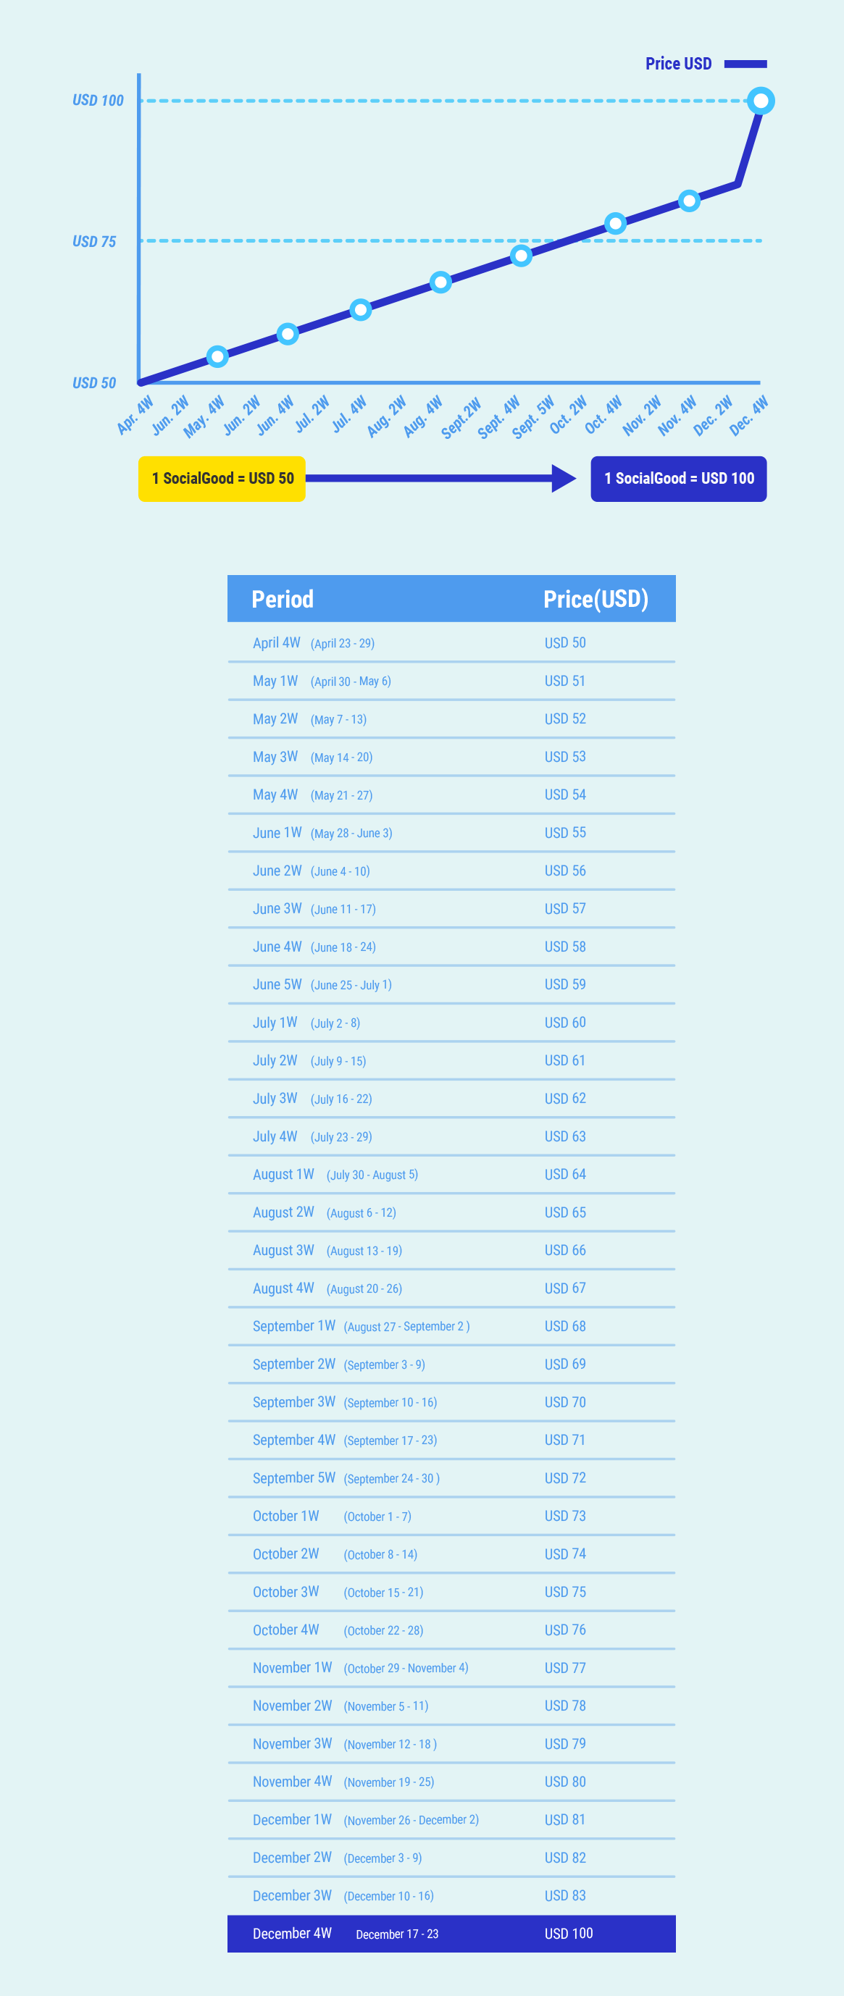Click the chart data point at USD 100
This screenshot has height=1996, width=844.
[760, 101]
